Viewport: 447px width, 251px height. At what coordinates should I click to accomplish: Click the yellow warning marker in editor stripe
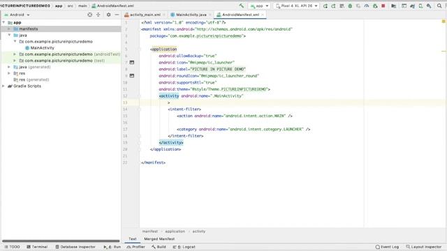444,22
